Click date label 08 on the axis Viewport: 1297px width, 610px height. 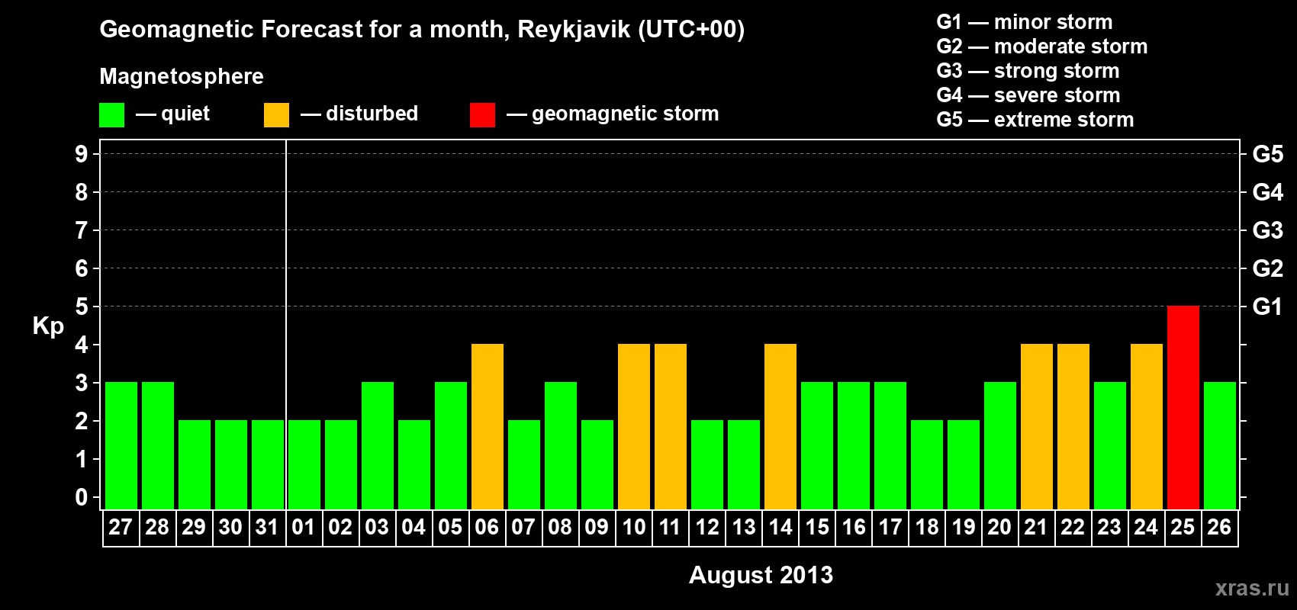(x=560, y=527)
